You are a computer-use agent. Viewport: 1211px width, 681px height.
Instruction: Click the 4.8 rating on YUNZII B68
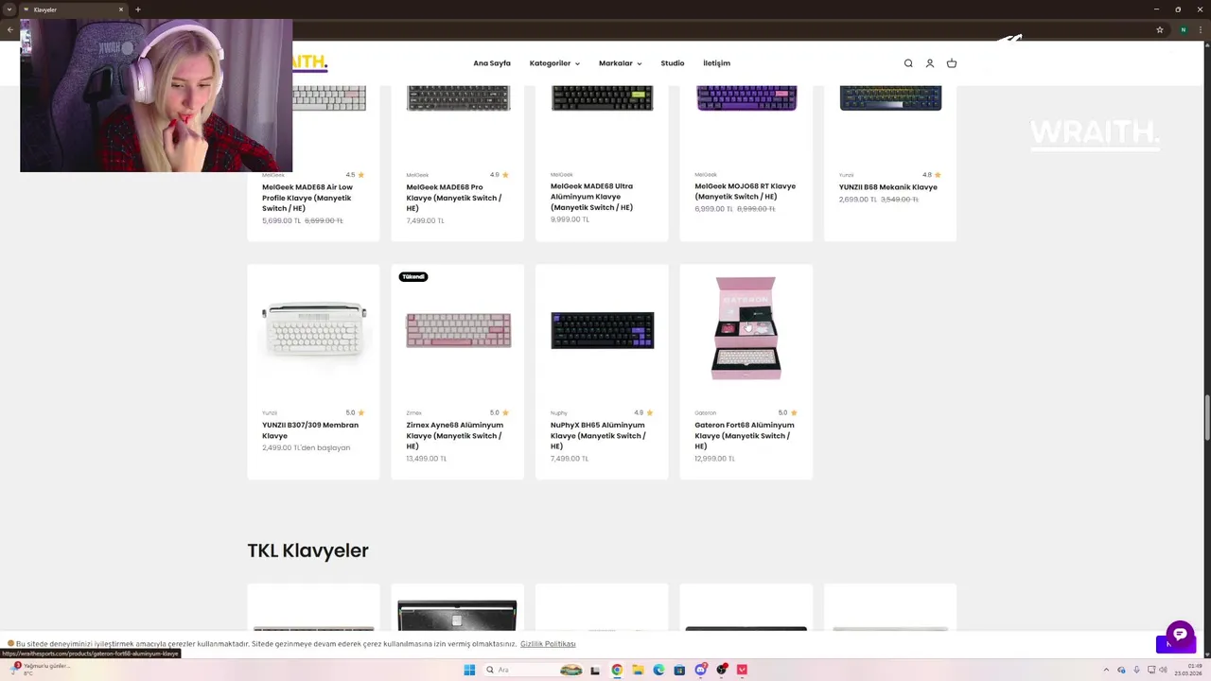[x=932, y=175]
